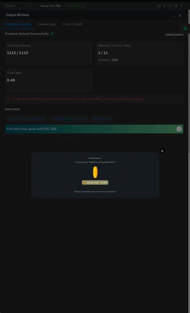Open the Y.O.G.I. (AI Bot) tab
Viewport: 190px width, 313px height.
(x=72, y=24)
